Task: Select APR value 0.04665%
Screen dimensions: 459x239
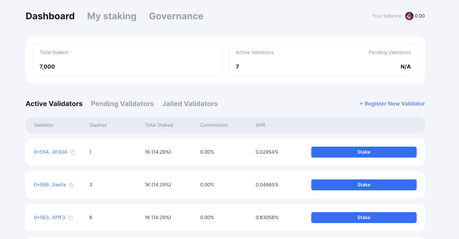Action: pyautogui.click(x=267, y=185)
